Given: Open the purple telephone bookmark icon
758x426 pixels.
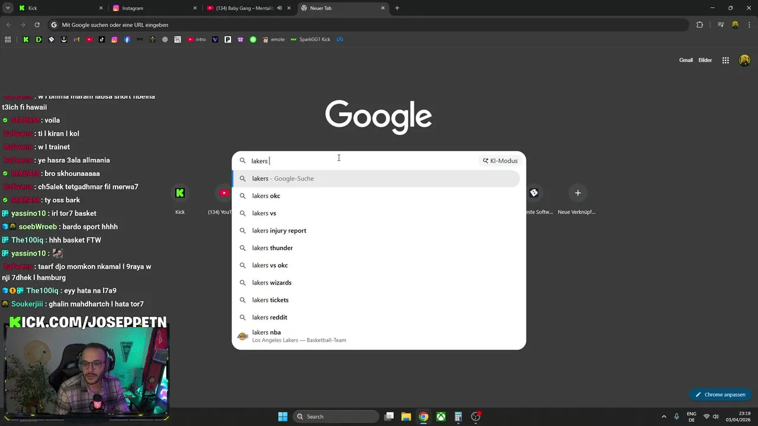Looking at the screenshot, I should [240, 40].
